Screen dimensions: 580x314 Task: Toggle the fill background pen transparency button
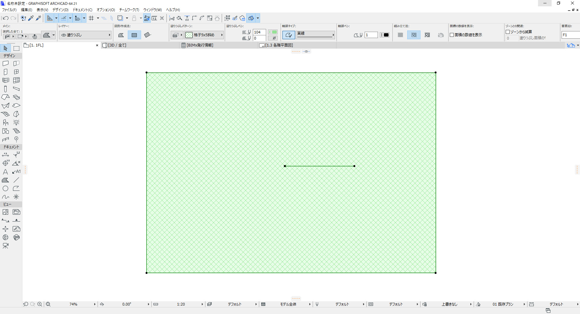(x=273, y=38)
